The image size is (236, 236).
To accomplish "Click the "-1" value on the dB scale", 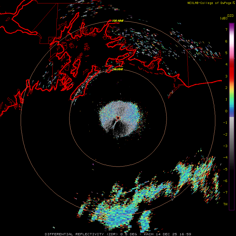I will (x=225, y=123).
